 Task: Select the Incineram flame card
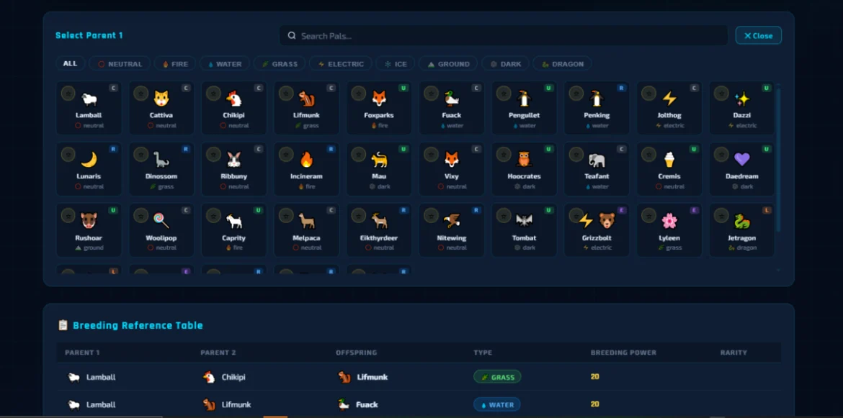tap(306, 169)
